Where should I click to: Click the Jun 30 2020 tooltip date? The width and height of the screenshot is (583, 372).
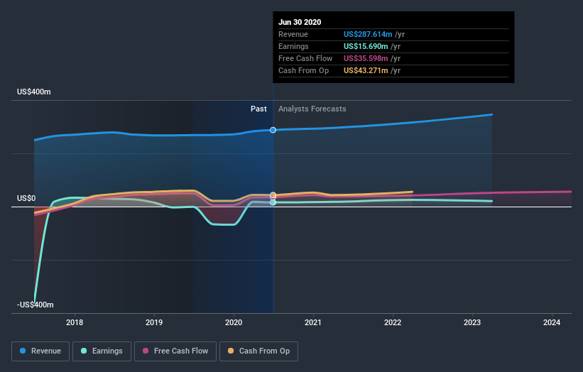(300, 22)
